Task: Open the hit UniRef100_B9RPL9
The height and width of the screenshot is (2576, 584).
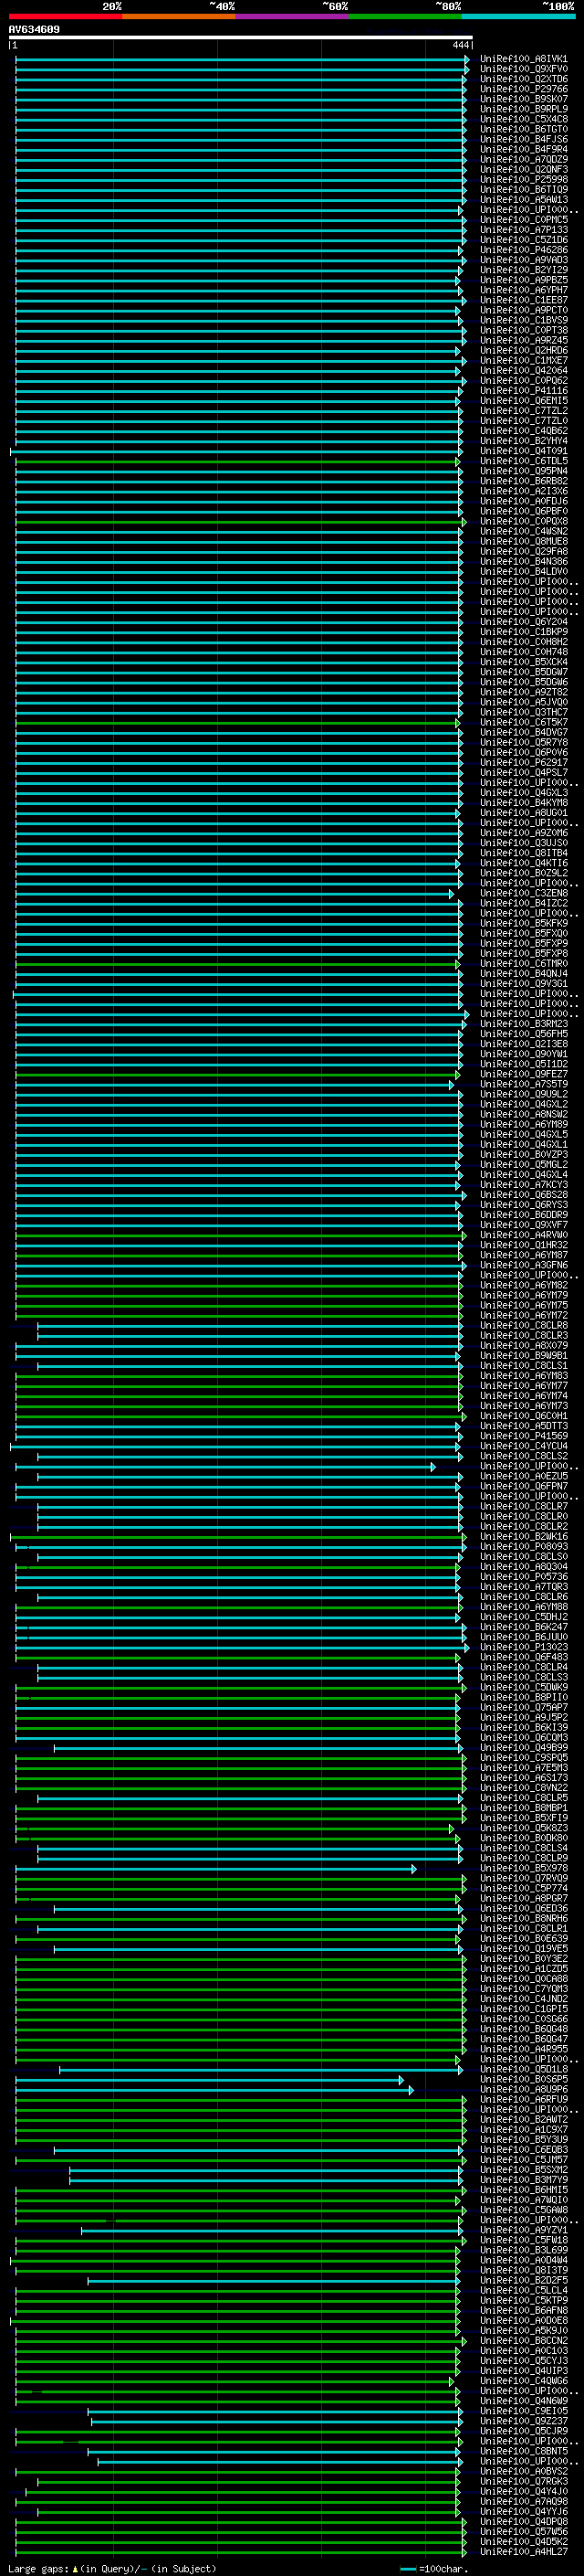Action: point(523,109)
